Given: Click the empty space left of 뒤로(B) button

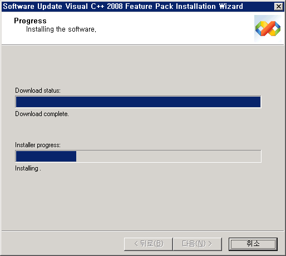Looking at the screenshot, I should click(63, 244).
